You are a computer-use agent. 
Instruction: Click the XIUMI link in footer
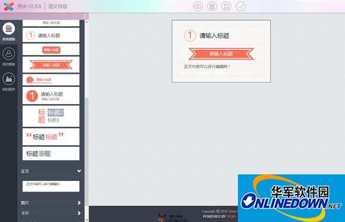pyautogui.click(x=231, y=217)
